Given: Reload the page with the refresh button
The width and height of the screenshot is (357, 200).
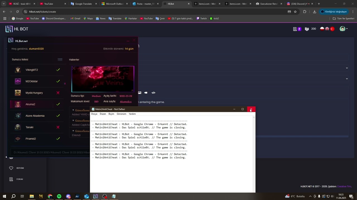Looking at the screenshot, I should click(x=17, y=12).
